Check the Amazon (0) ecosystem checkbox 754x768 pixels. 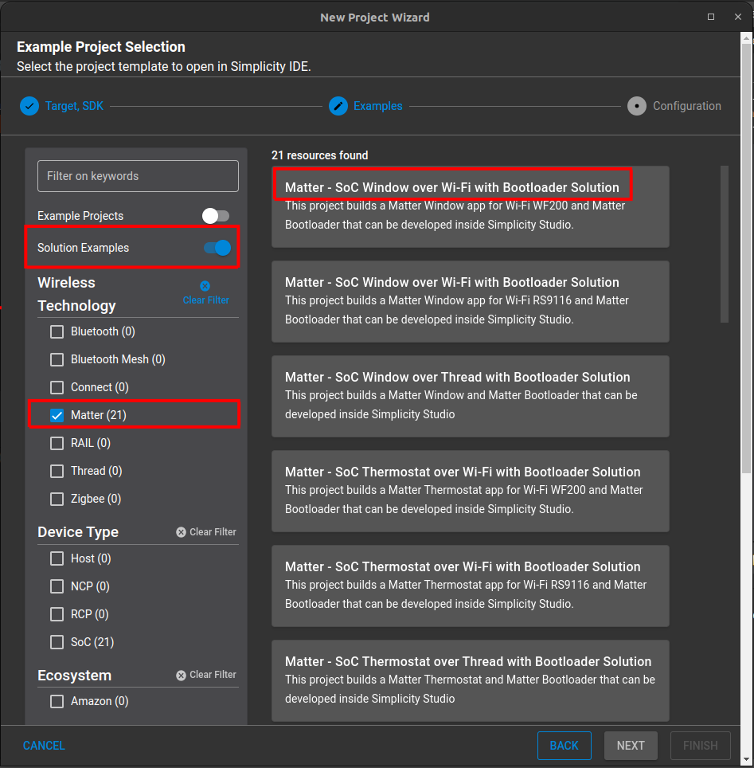tap(57, 702)
